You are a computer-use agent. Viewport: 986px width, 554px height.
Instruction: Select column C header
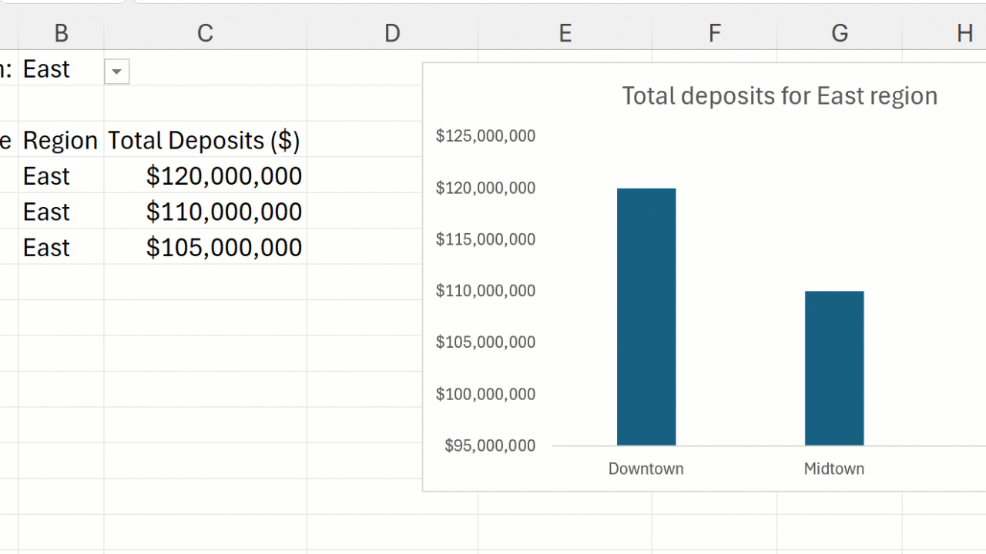[x=205, y=33]
